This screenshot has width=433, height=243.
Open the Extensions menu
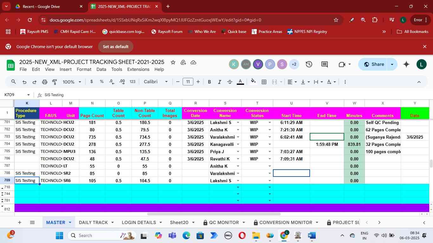(138, 69)
